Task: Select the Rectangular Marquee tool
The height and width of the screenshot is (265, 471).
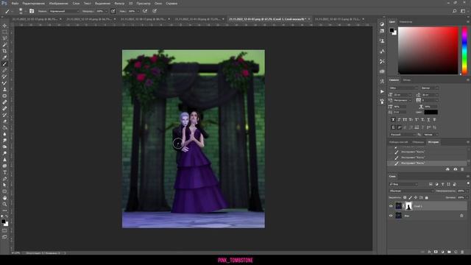Action: pos(4,32)
